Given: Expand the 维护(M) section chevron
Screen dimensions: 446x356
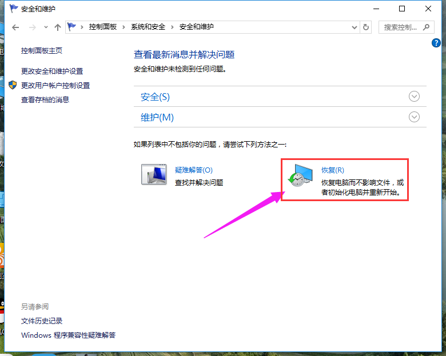Looking at the screenshot, I should point(415,117).
